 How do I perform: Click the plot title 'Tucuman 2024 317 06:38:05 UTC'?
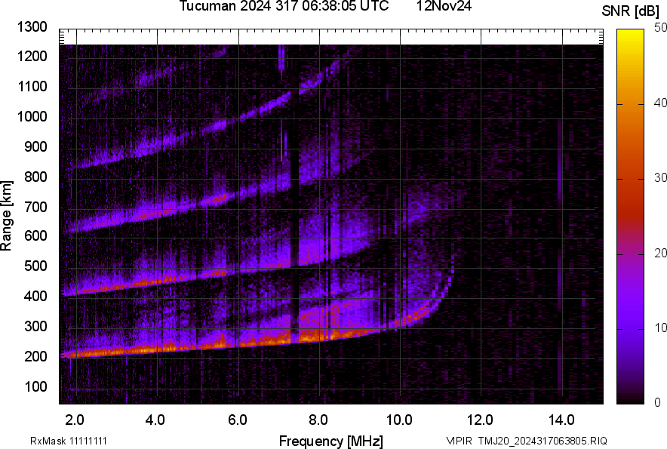coord(284,6)
